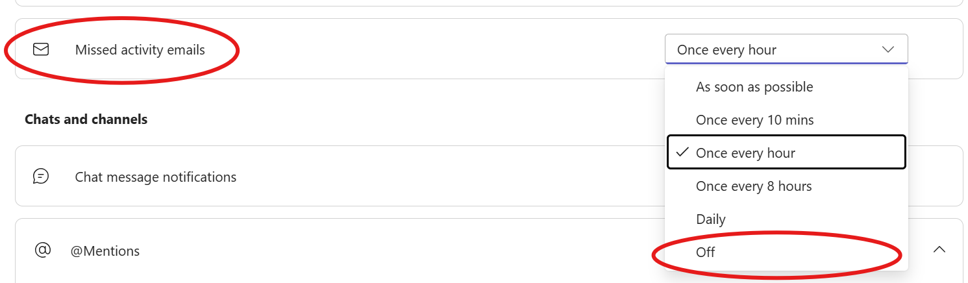Click the @ symbol icon beside Mentions
Viewport: 968px width, 283px height.
point(42,251)
